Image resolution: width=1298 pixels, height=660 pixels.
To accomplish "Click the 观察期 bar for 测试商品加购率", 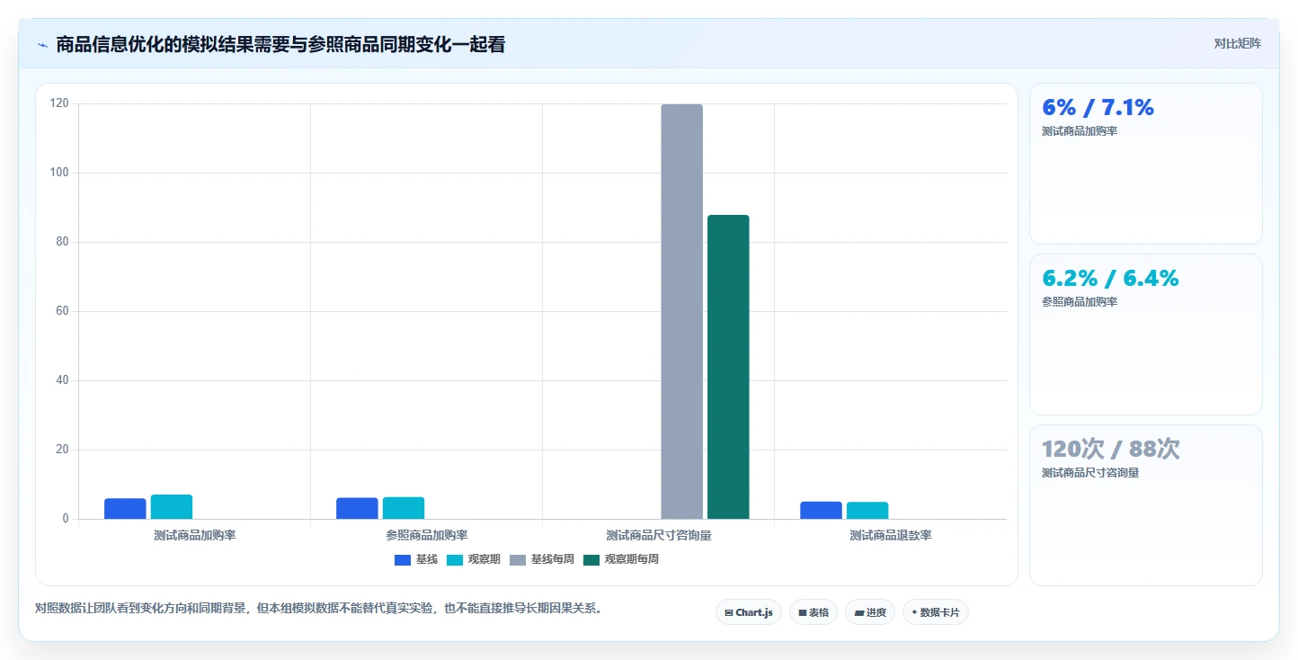I will (172, 507).
